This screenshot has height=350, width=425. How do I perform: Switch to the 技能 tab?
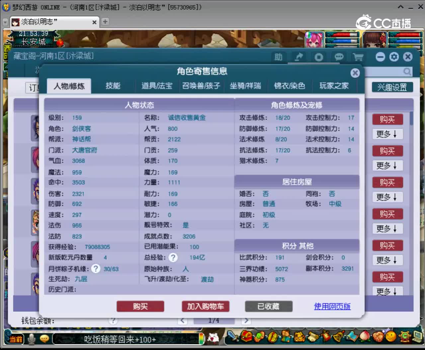coord(113,86)
